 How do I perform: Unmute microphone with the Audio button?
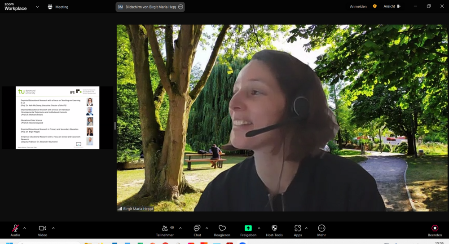click(x=15, y=228)
